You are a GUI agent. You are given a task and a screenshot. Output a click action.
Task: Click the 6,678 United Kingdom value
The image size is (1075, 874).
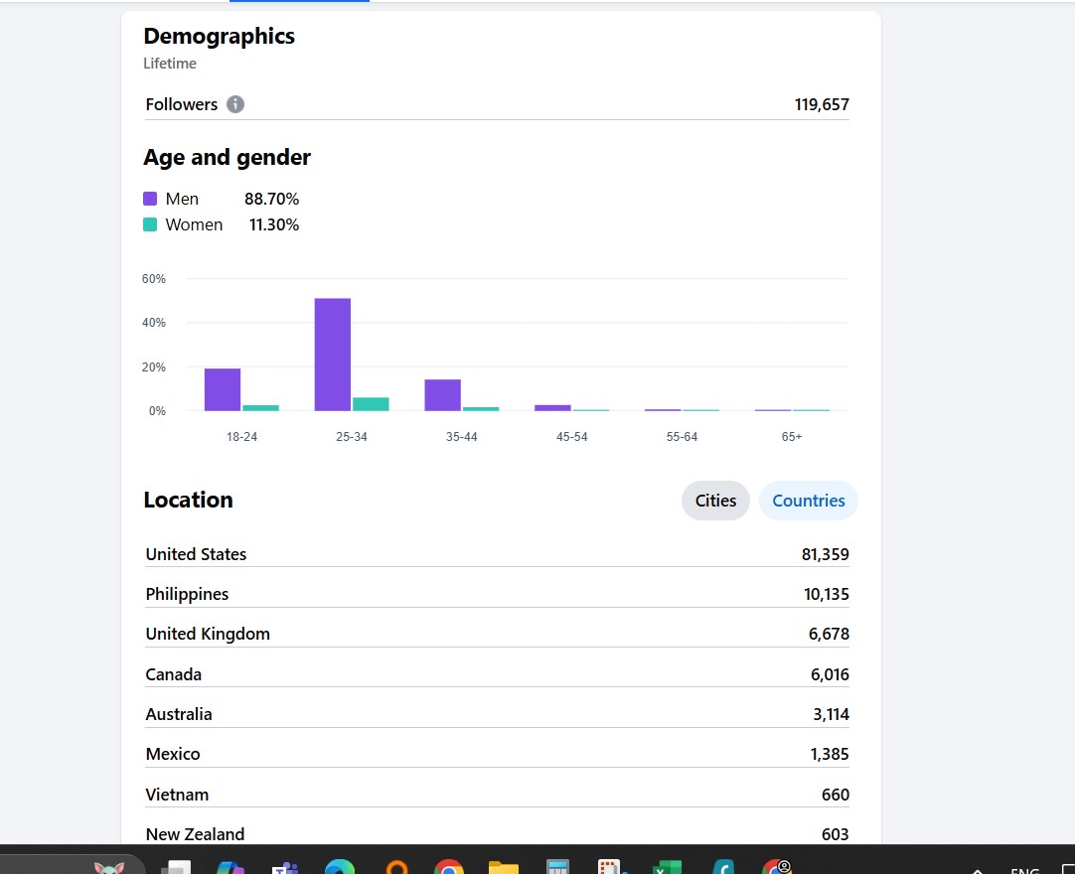pyautogui.click(x=829, y=634)
